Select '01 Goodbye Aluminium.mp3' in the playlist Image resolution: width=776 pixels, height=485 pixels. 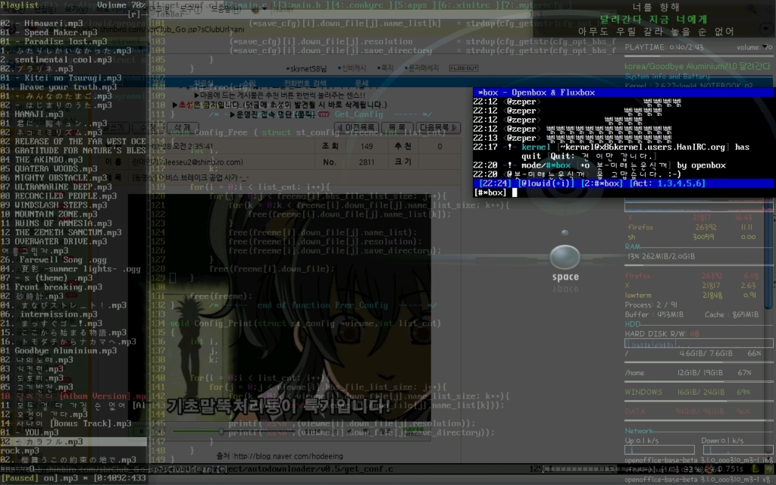click(58, 351)
